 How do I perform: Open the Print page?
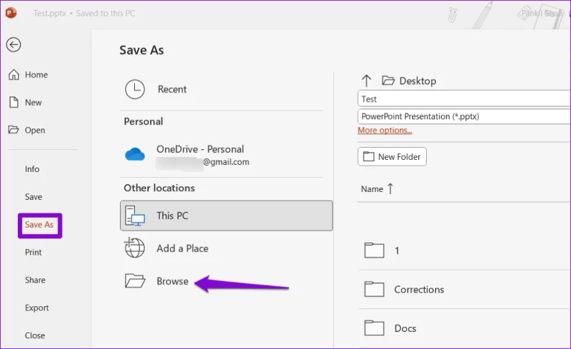point(33,252)
